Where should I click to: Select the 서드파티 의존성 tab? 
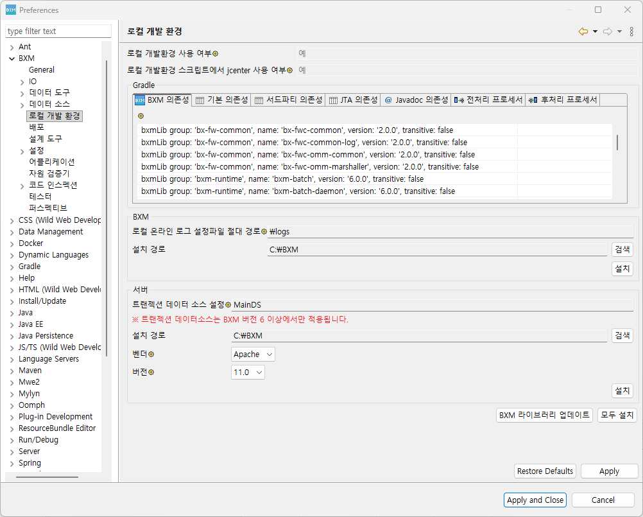(288, 100)
